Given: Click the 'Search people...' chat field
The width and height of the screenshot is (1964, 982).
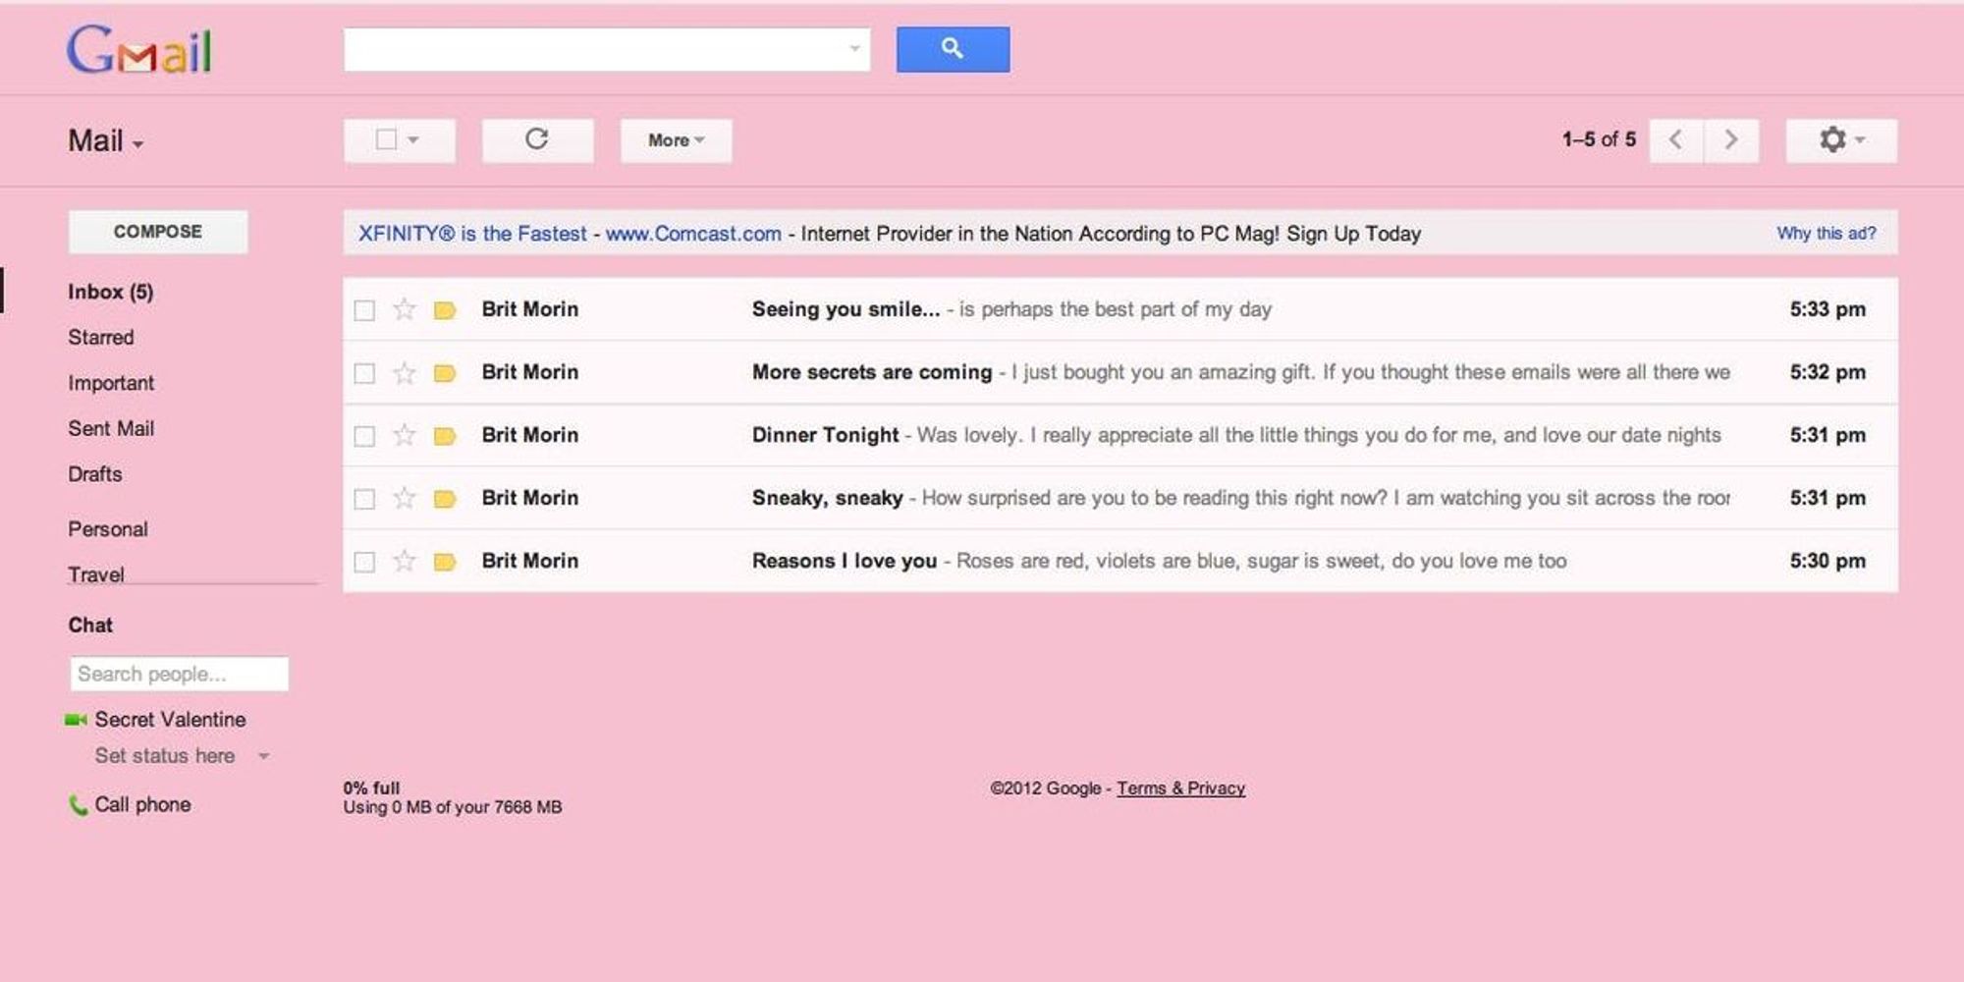Looking at the screenshot, I should 179,674.
